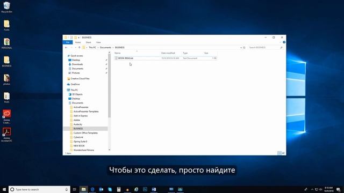Viewport: 344px width, 193px height.
Task: Select the Fonts folder on the desktop
Action: [6, 25]
